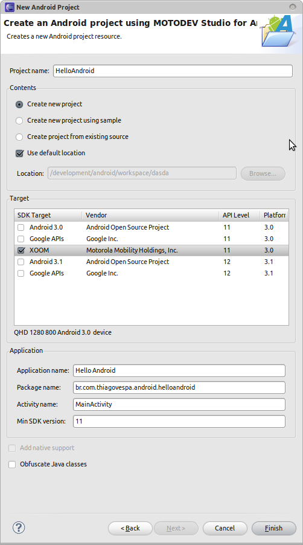Select Create project from existing source
303x545 pixels.
[19, 137]
